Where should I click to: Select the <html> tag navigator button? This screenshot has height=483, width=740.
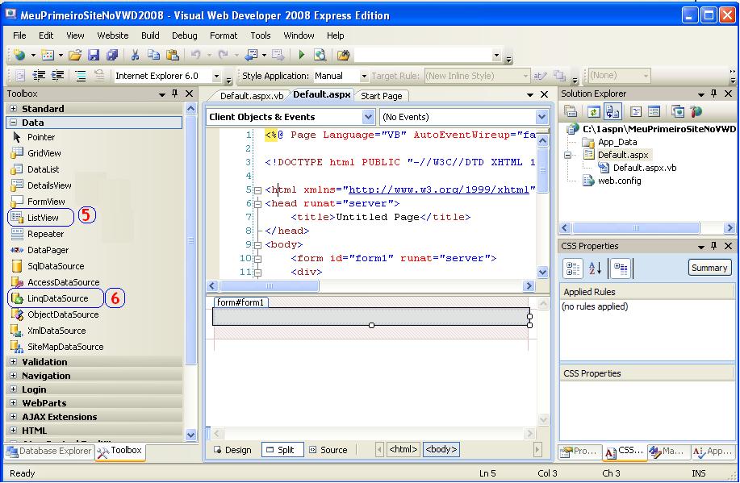tap(403, 449)
